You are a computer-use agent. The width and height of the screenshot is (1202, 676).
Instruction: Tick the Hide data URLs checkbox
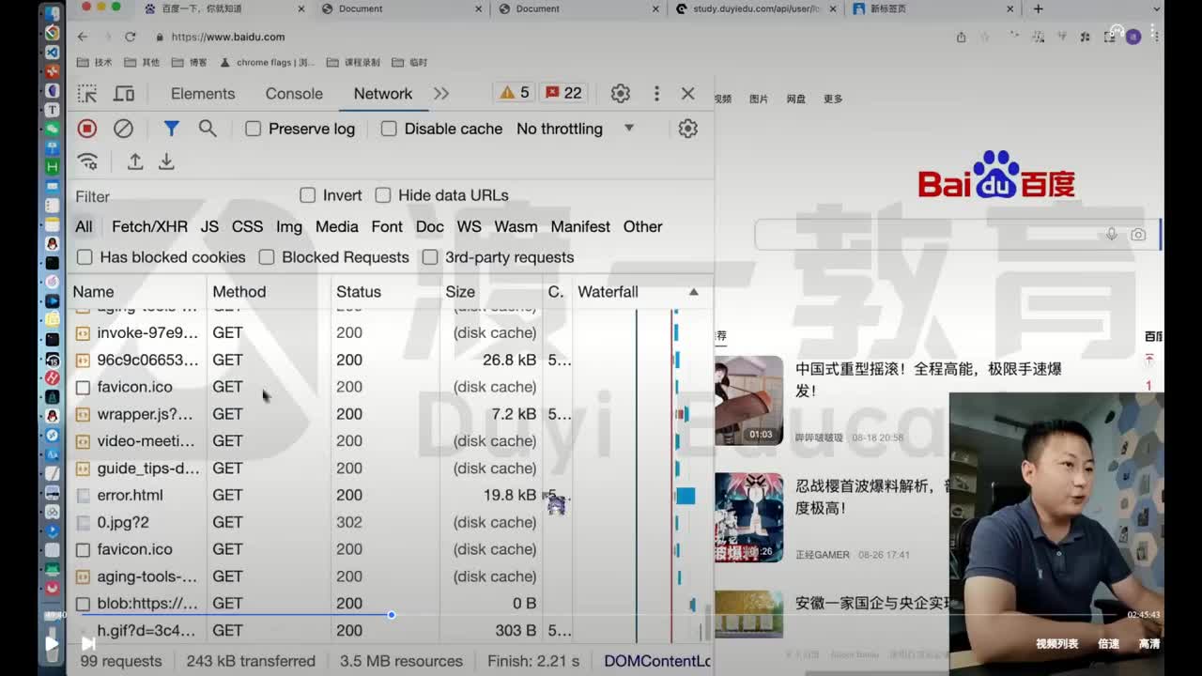click(383, 195)
